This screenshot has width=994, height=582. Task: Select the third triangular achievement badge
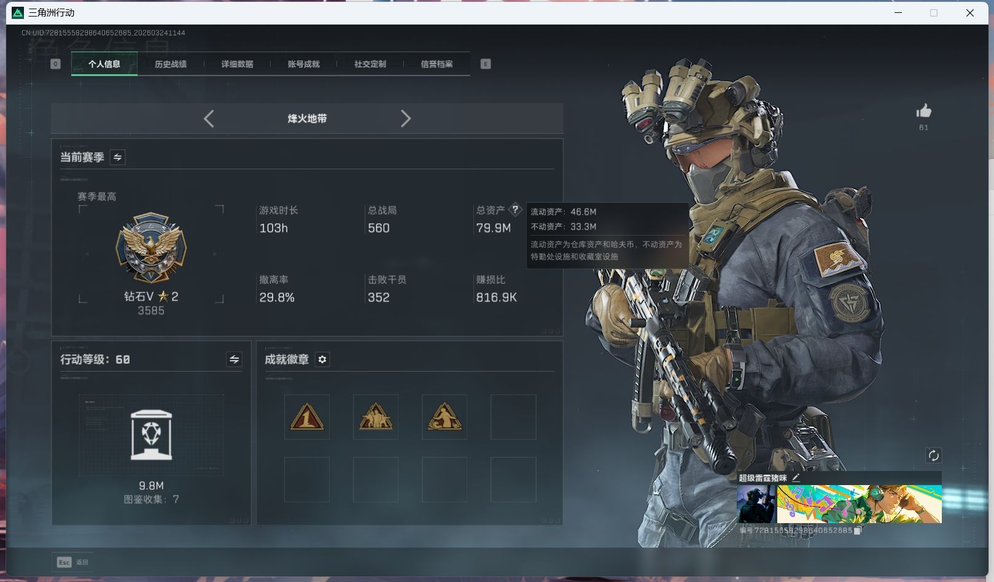pos(445,417)
